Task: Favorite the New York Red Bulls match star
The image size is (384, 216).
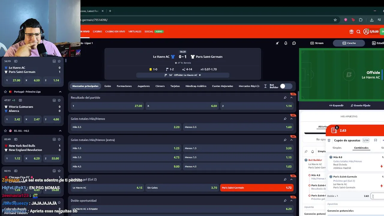Action: coord(59,139)
